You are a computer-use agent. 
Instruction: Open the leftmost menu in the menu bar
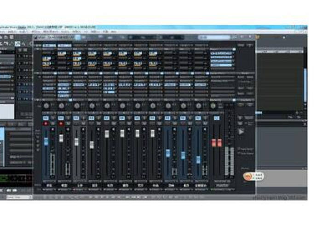pos(2,32)
